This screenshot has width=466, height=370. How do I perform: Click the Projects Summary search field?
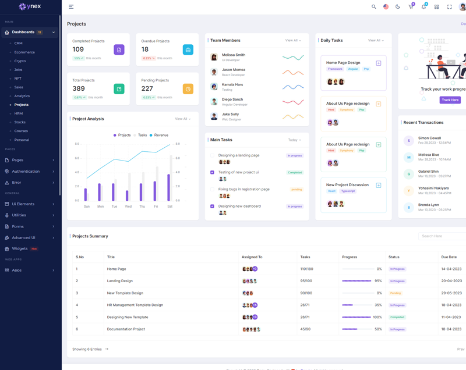coord(442,236)
